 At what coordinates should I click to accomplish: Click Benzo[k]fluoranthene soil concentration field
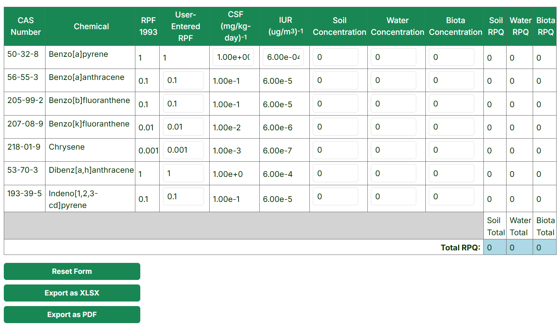tap(335, 127)
